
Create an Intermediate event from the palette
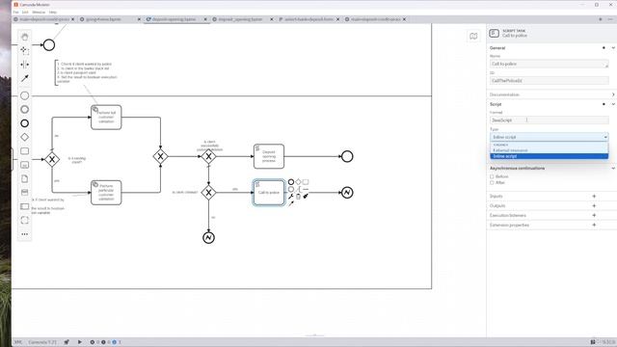(x=24, y=109)
